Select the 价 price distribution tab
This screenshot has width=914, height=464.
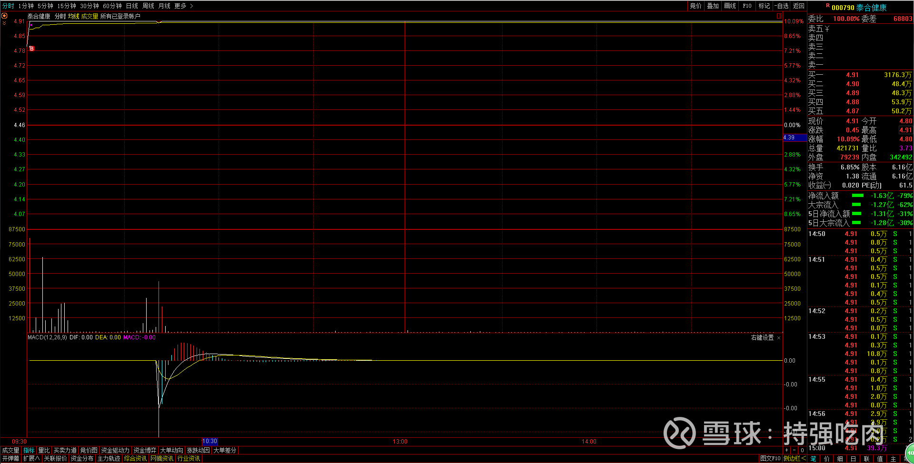pos(826,459)
